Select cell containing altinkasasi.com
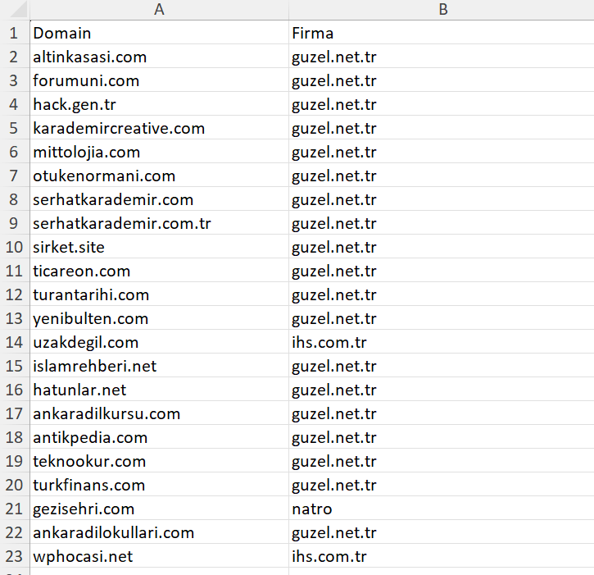This screenshot has width=594, height=575. coord(159,57)
